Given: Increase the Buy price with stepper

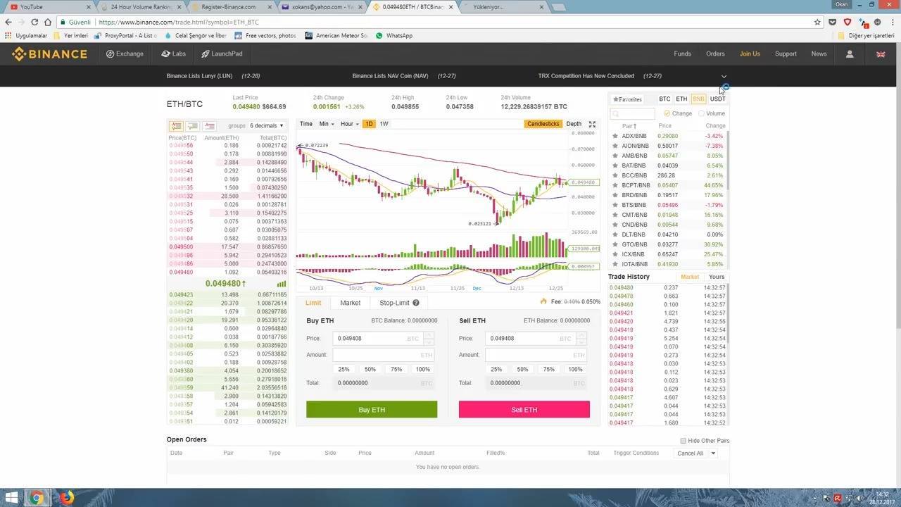Looking at the screenshot, I should coord(429,335).
